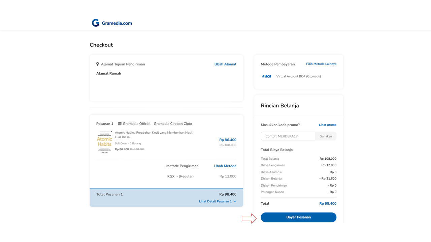Click the BCA bank logo icon

click(x=266, y=76)
